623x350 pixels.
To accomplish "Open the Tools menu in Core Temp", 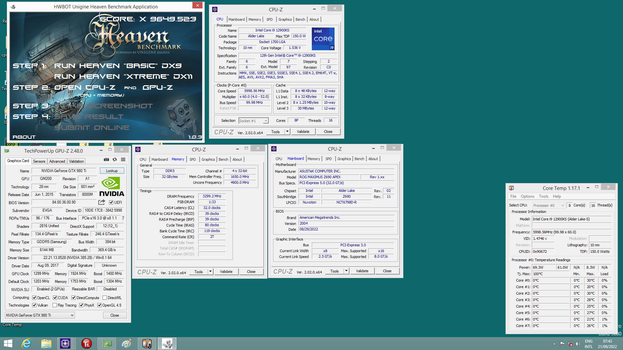I will [544, 196].
